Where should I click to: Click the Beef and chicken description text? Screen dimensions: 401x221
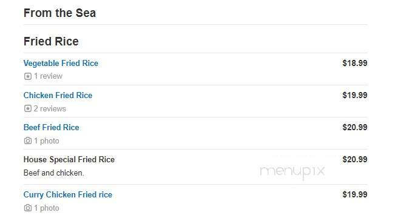tap(54, 173)
